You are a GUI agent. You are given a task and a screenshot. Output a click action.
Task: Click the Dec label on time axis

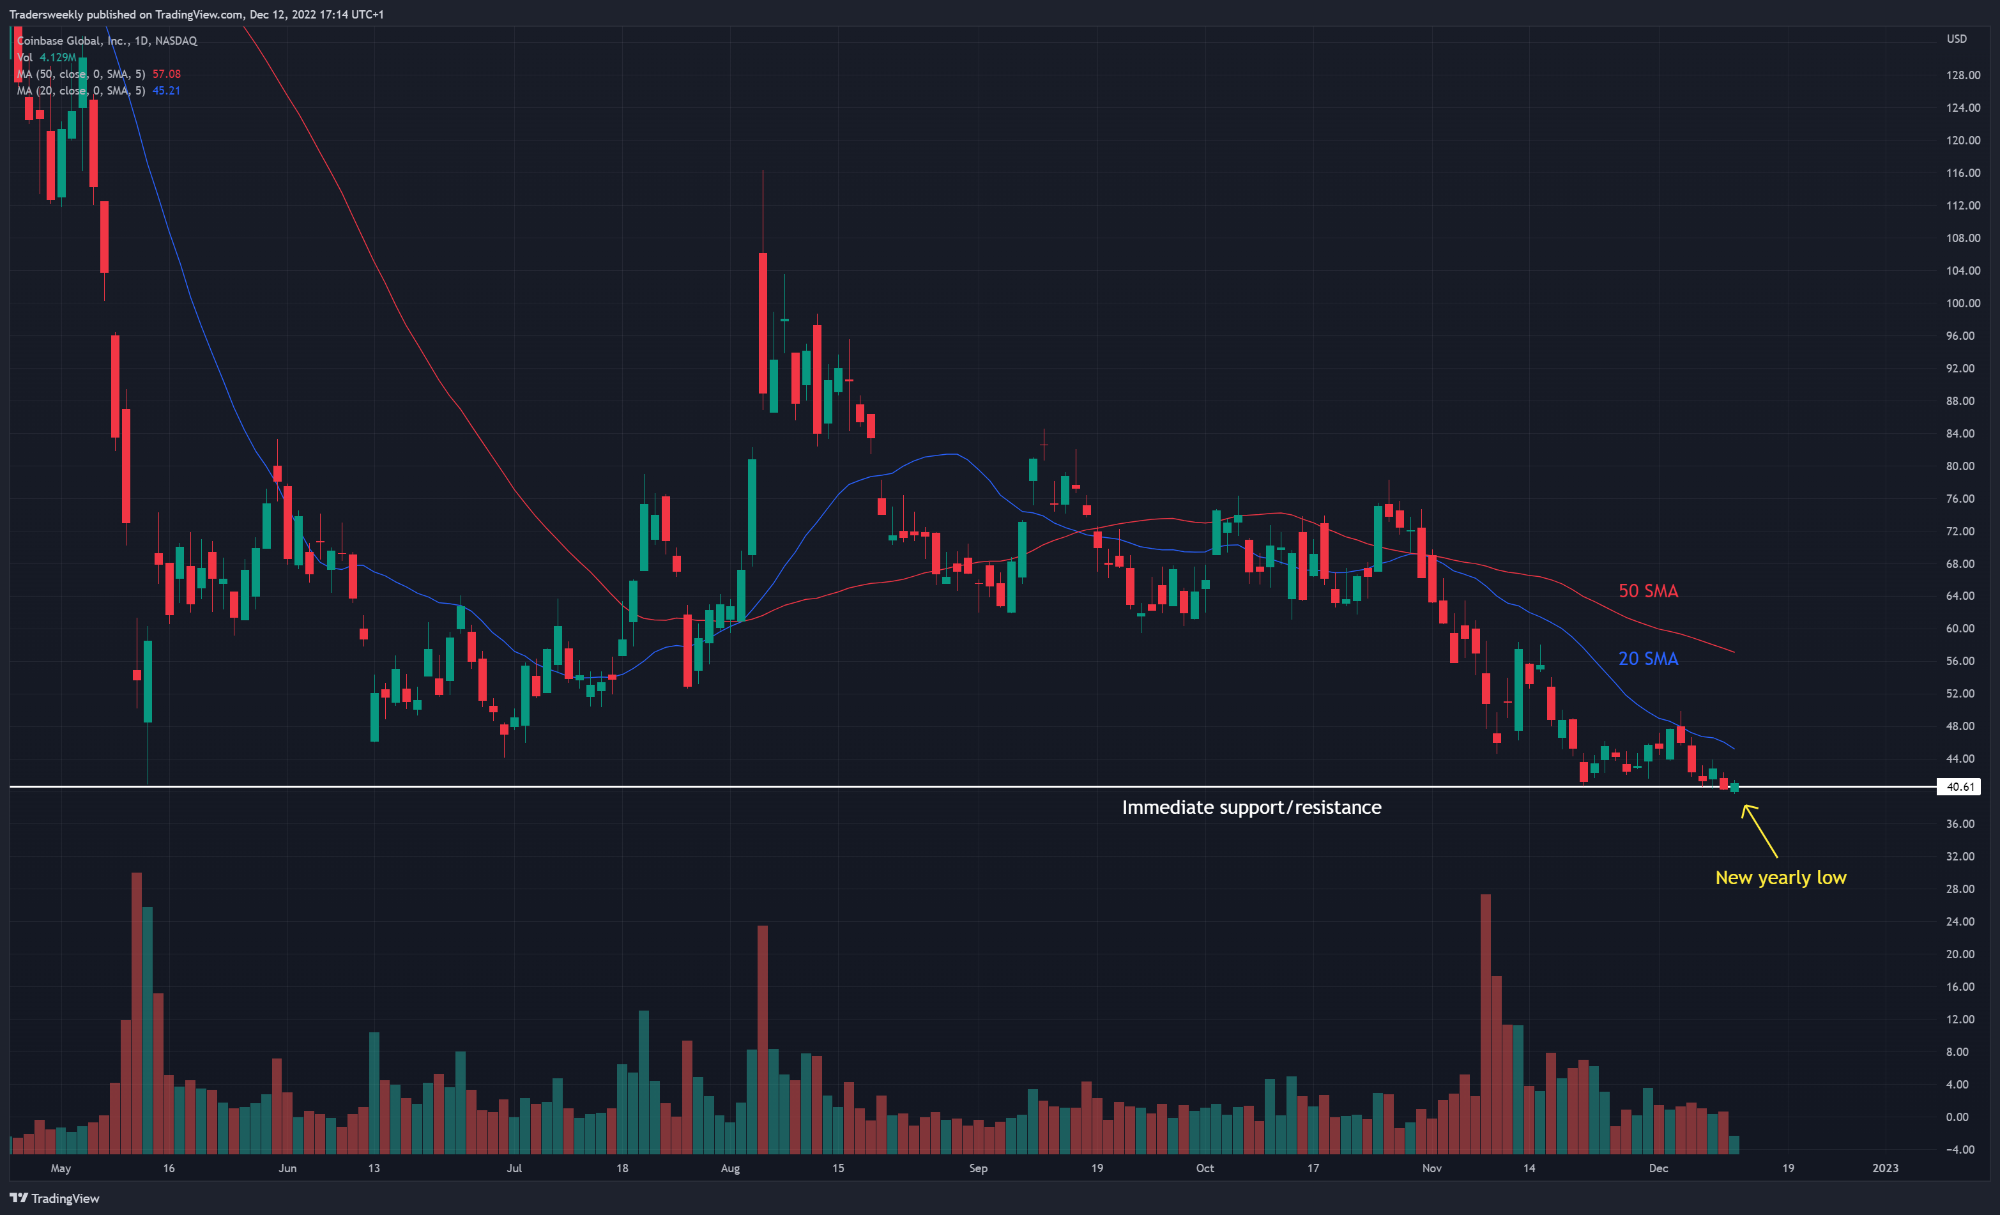click(1658, 1169)
